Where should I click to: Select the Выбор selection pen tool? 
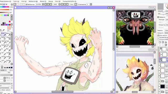coord(3,38)
